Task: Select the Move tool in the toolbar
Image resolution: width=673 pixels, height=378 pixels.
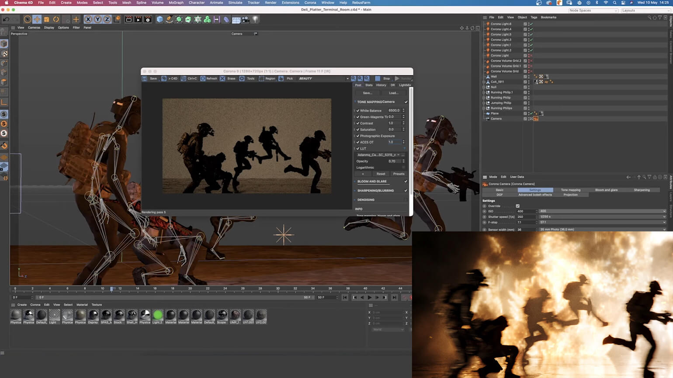Action: pos(37,19)
